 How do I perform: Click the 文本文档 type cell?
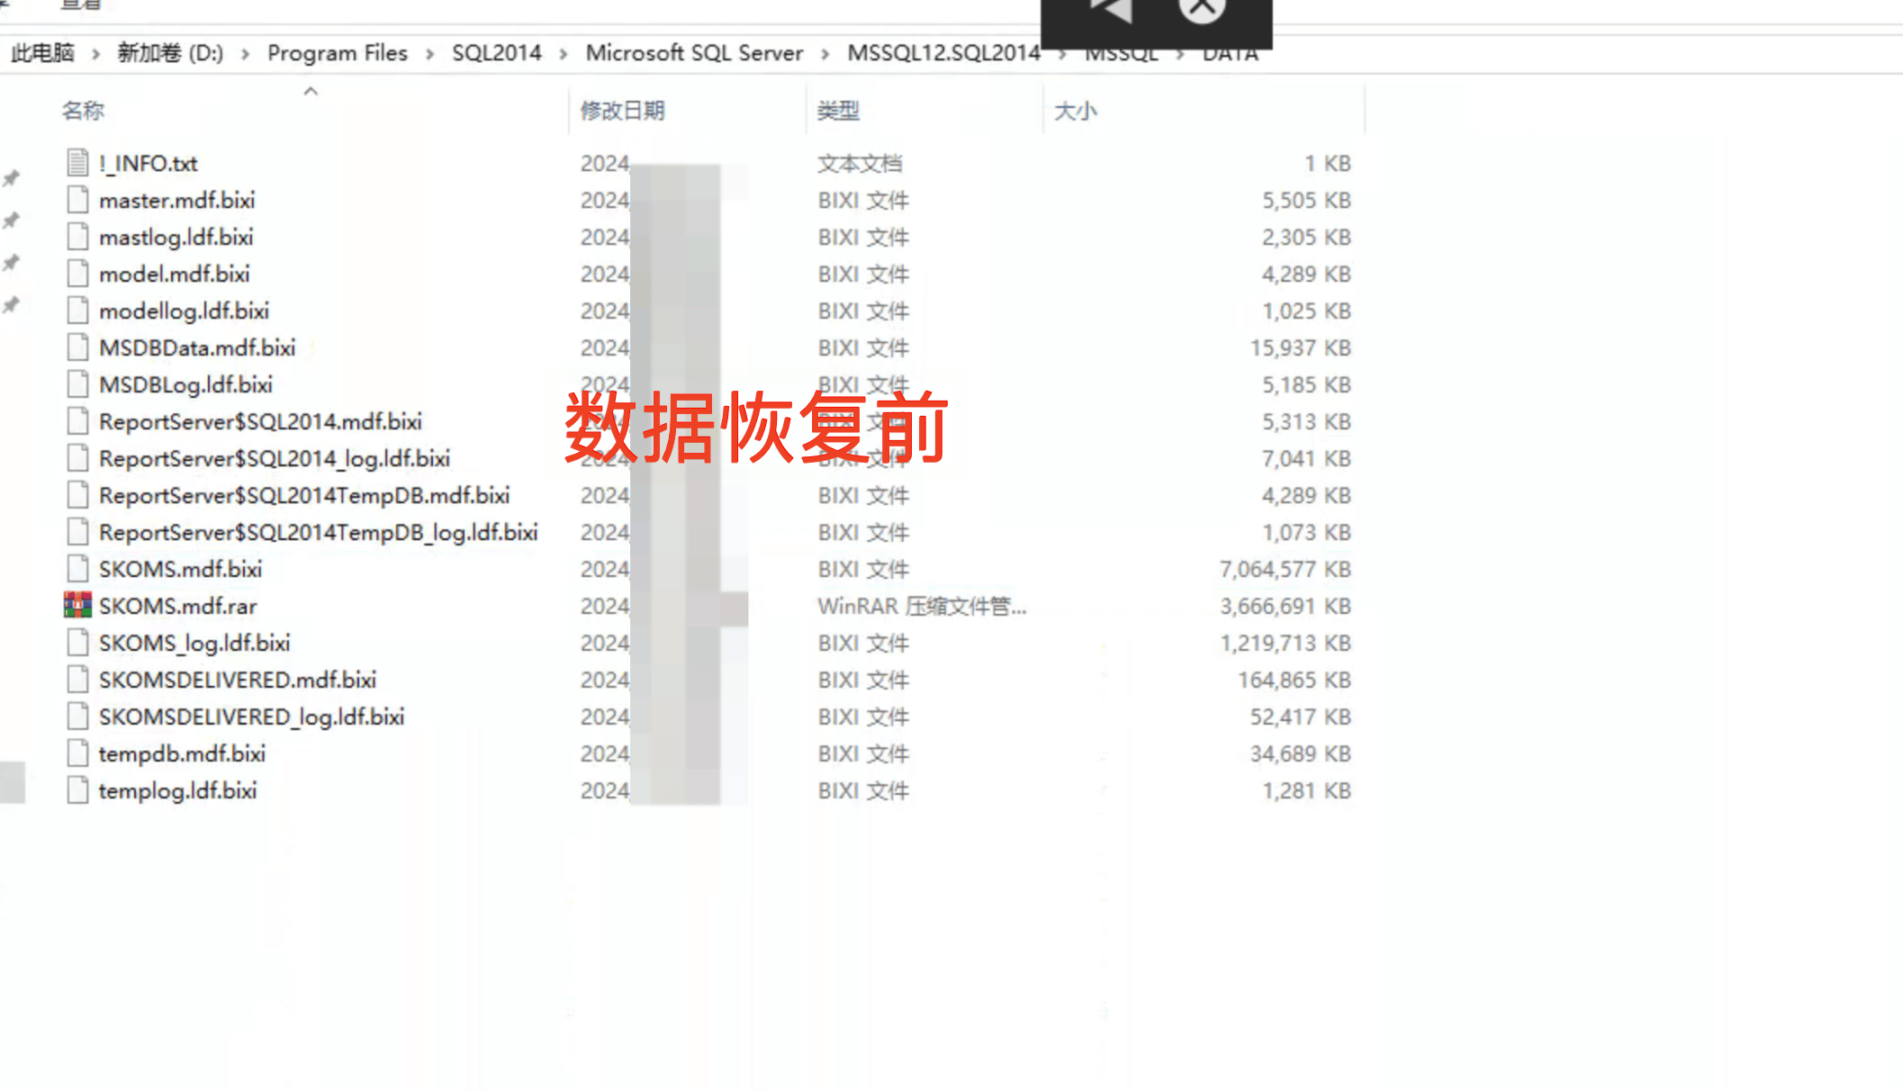(x=860, y=163)
